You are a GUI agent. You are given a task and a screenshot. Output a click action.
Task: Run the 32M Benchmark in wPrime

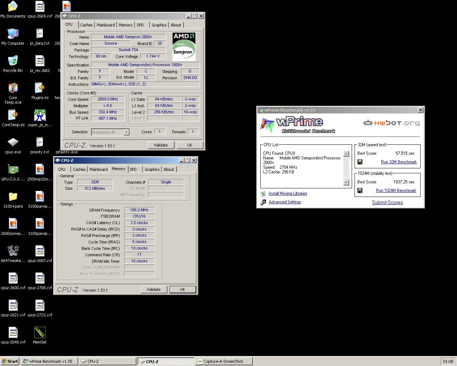(399, 162)
